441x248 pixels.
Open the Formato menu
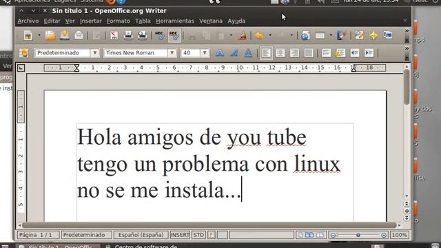[x=118, y=21]
